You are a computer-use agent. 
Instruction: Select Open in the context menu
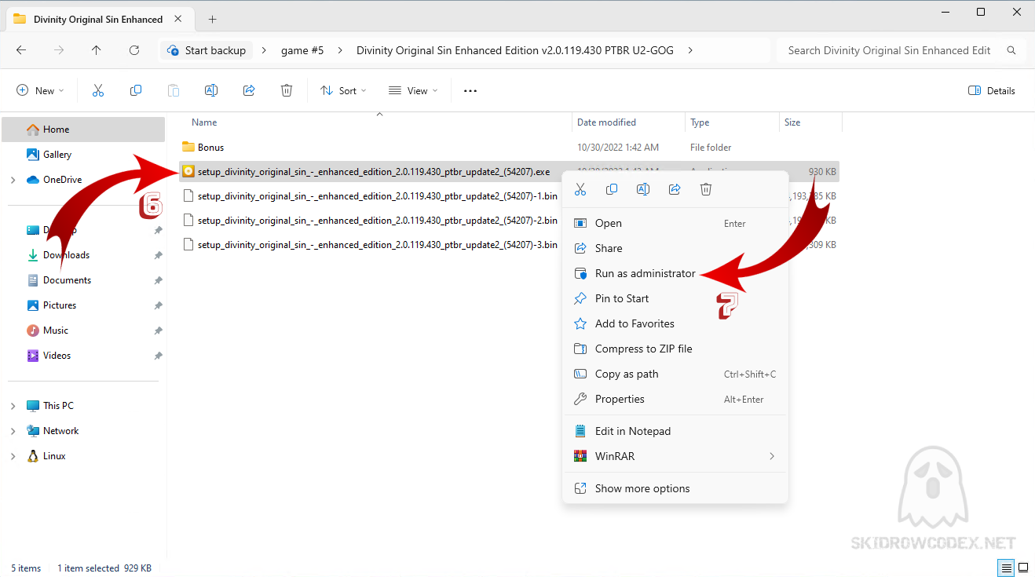(x=675, y=223)
